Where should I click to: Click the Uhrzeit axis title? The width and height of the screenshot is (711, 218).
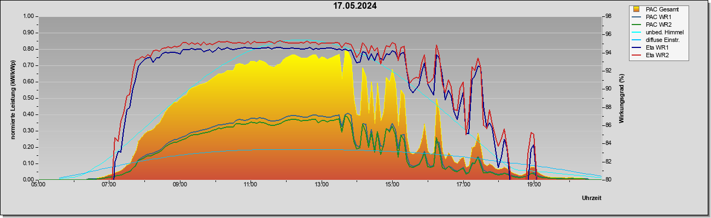(591, 198)
